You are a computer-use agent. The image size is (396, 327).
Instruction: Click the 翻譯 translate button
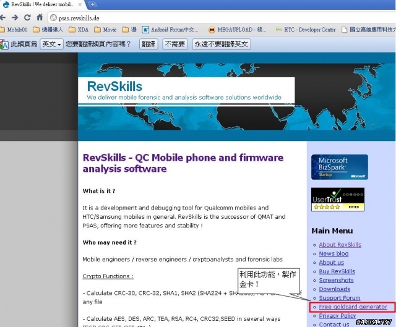[148, 44]
